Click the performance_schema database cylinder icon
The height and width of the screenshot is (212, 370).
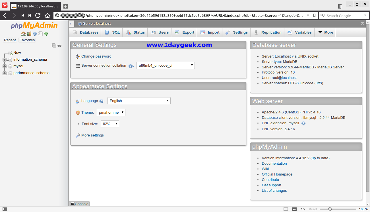click(x=10, y=73)
